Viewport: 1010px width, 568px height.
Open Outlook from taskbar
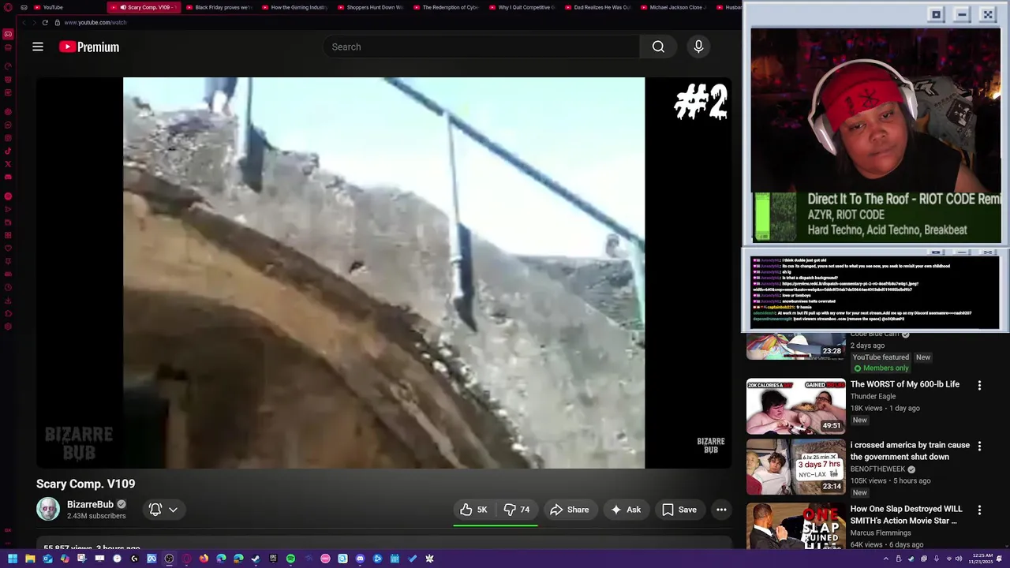(x=47, y=559)
